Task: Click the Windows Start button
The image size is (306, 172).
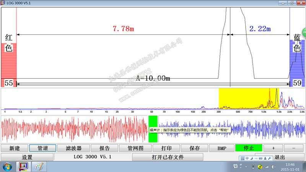Action: [x=7, y=167]
